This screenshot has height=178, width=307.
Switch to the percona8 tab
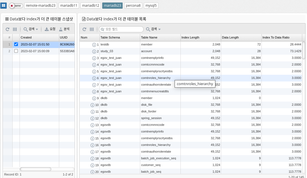point(133,6)
